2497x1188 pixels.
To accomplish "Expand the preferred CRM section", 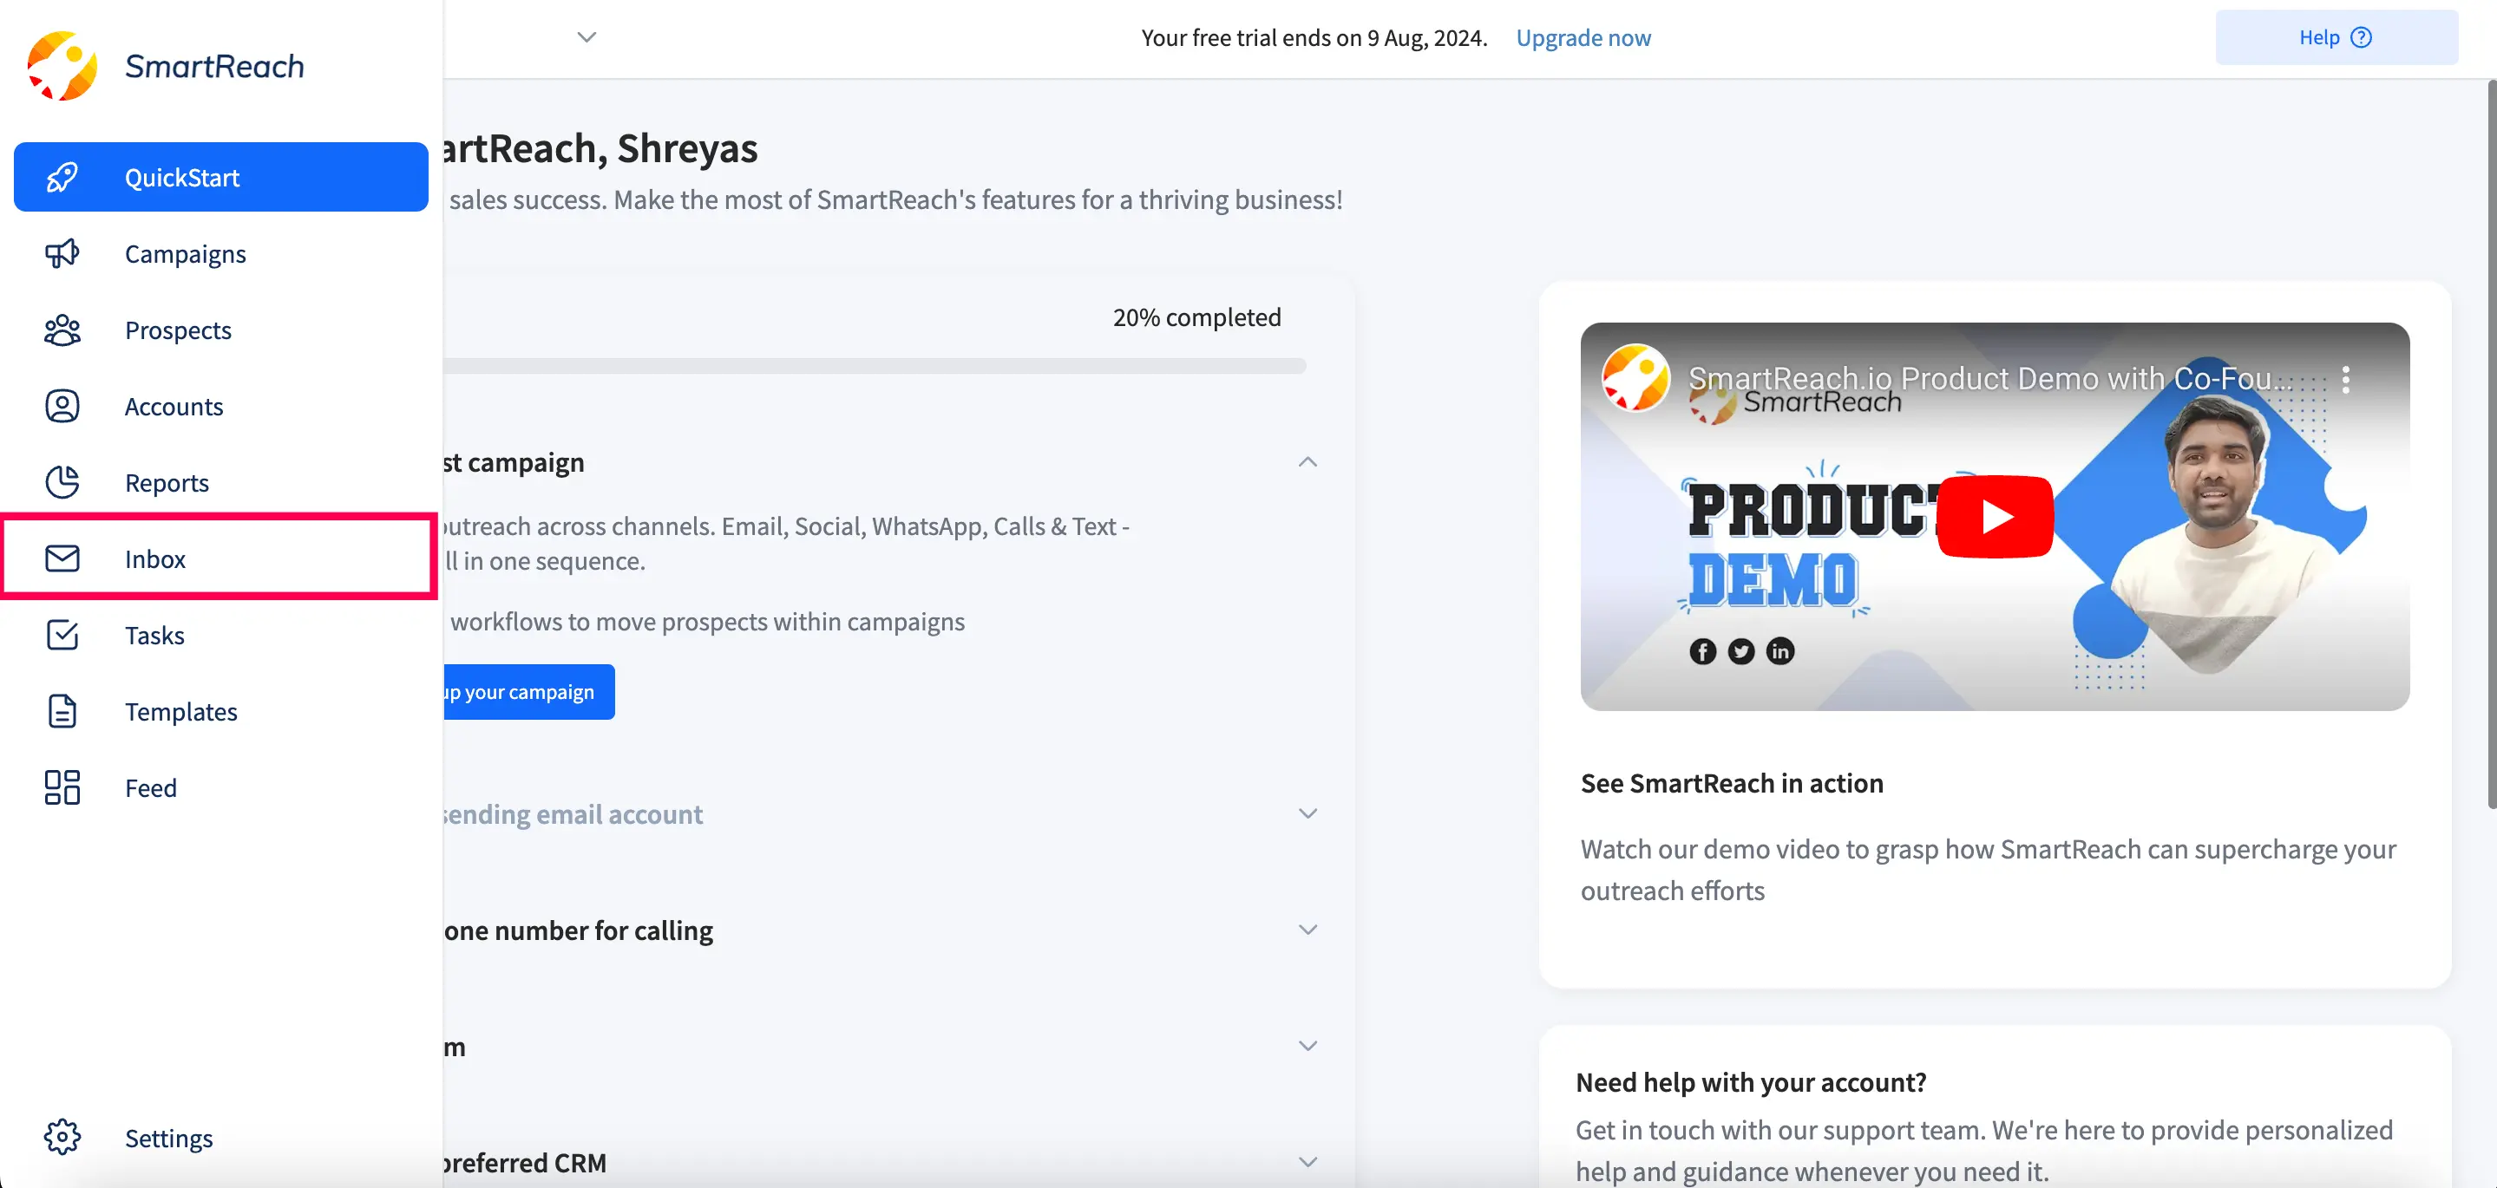I will [x=1307, y=1163].
